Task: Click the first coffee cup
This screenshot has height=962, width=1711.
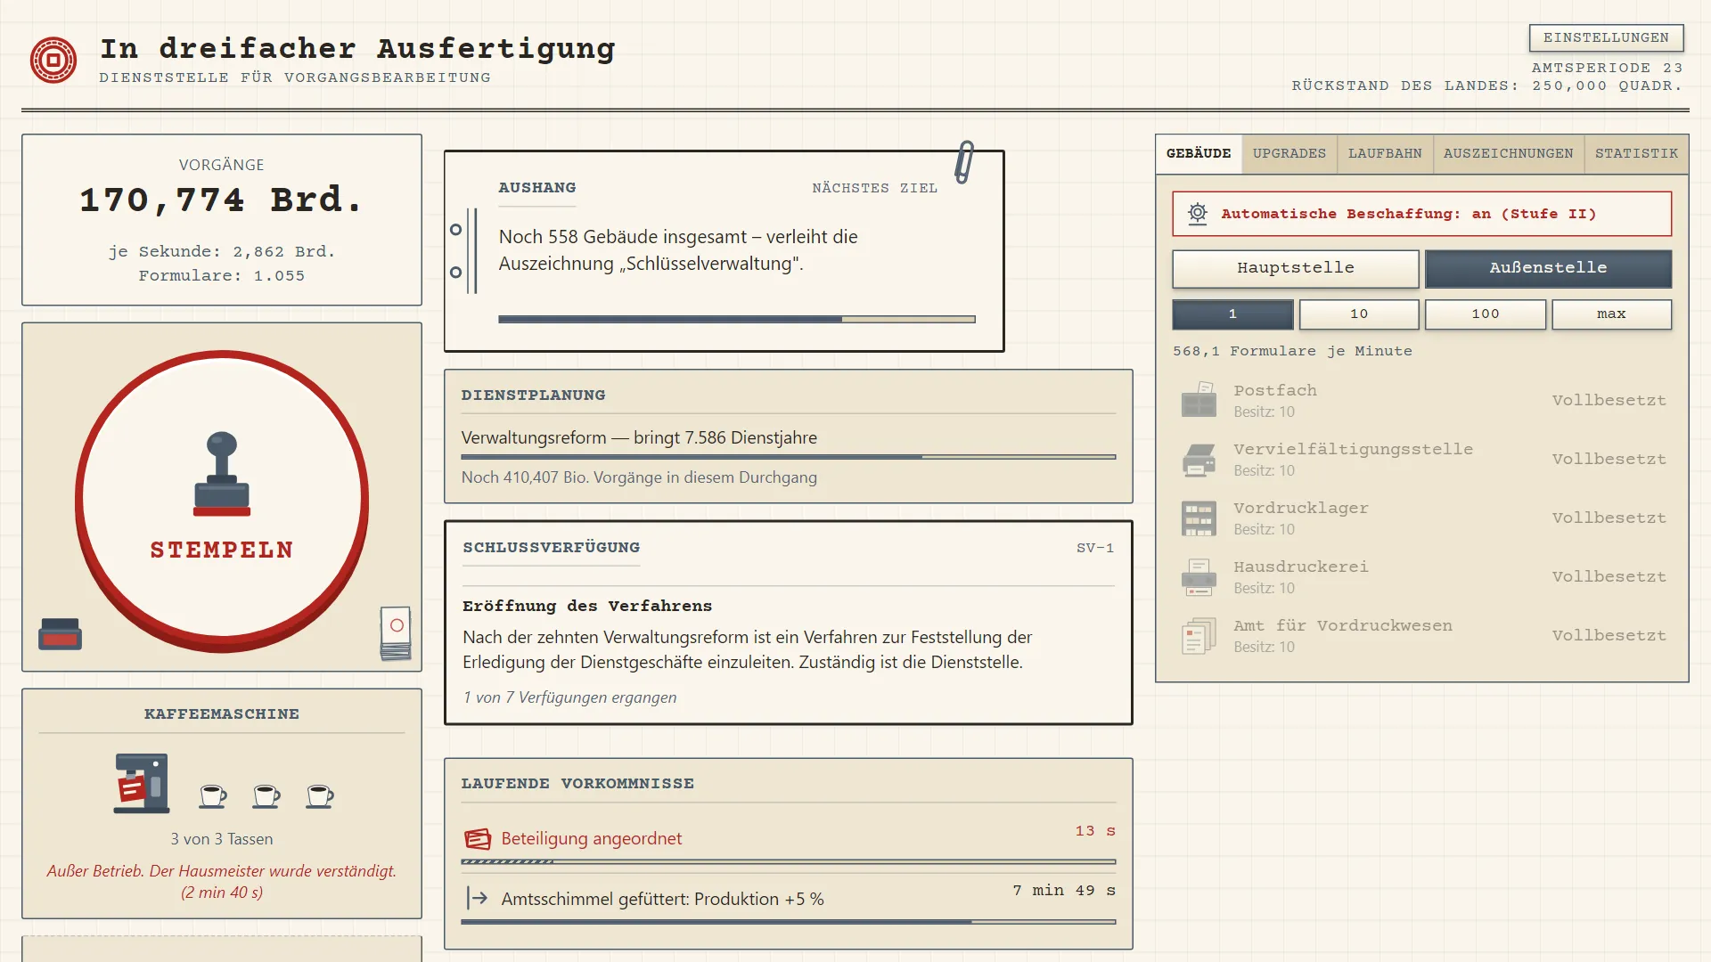Action: [x=212, y=795]
